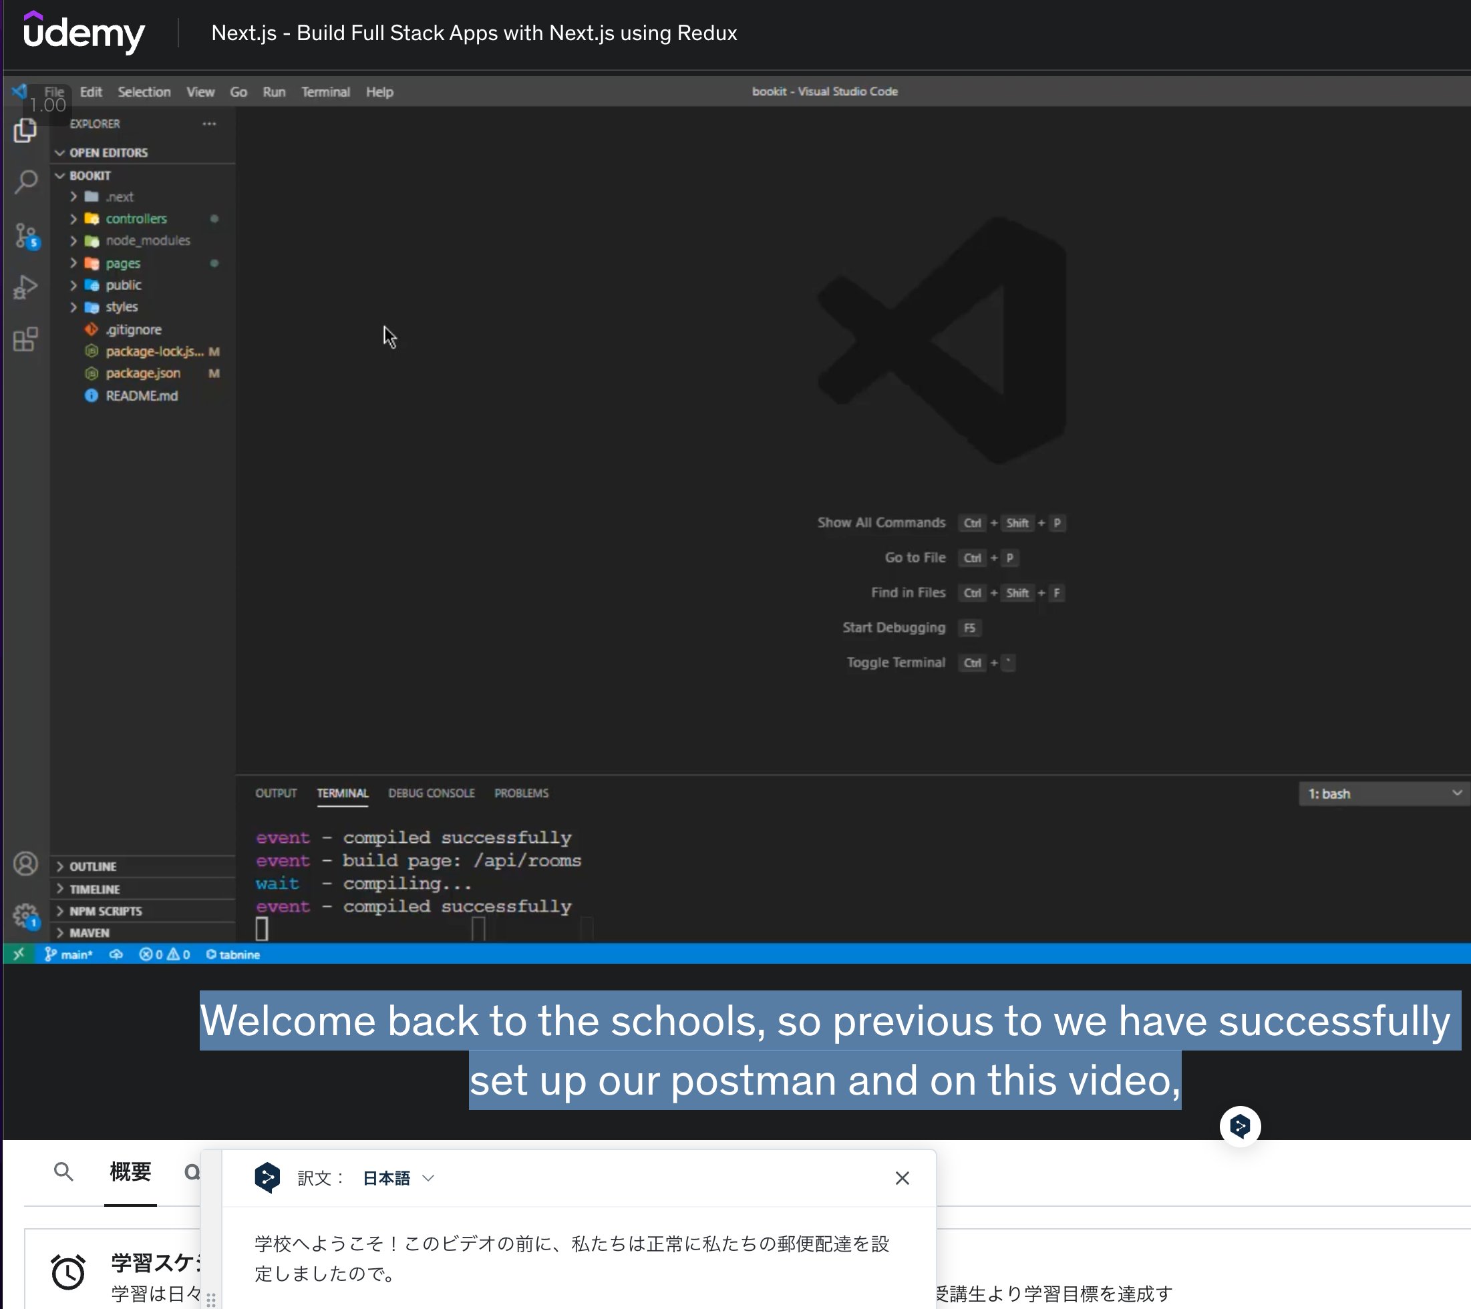Open package-lock.json file
This screenshot has height=1309, width=1471.
[154, 351]
